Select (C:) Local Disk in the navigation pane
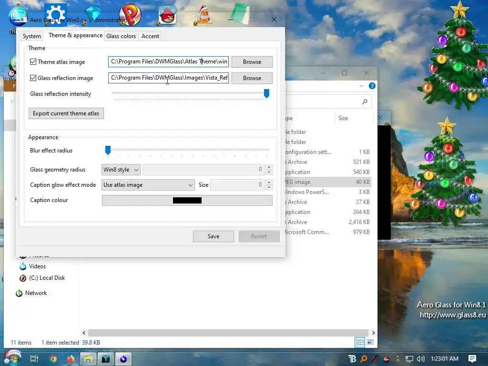 47,278
